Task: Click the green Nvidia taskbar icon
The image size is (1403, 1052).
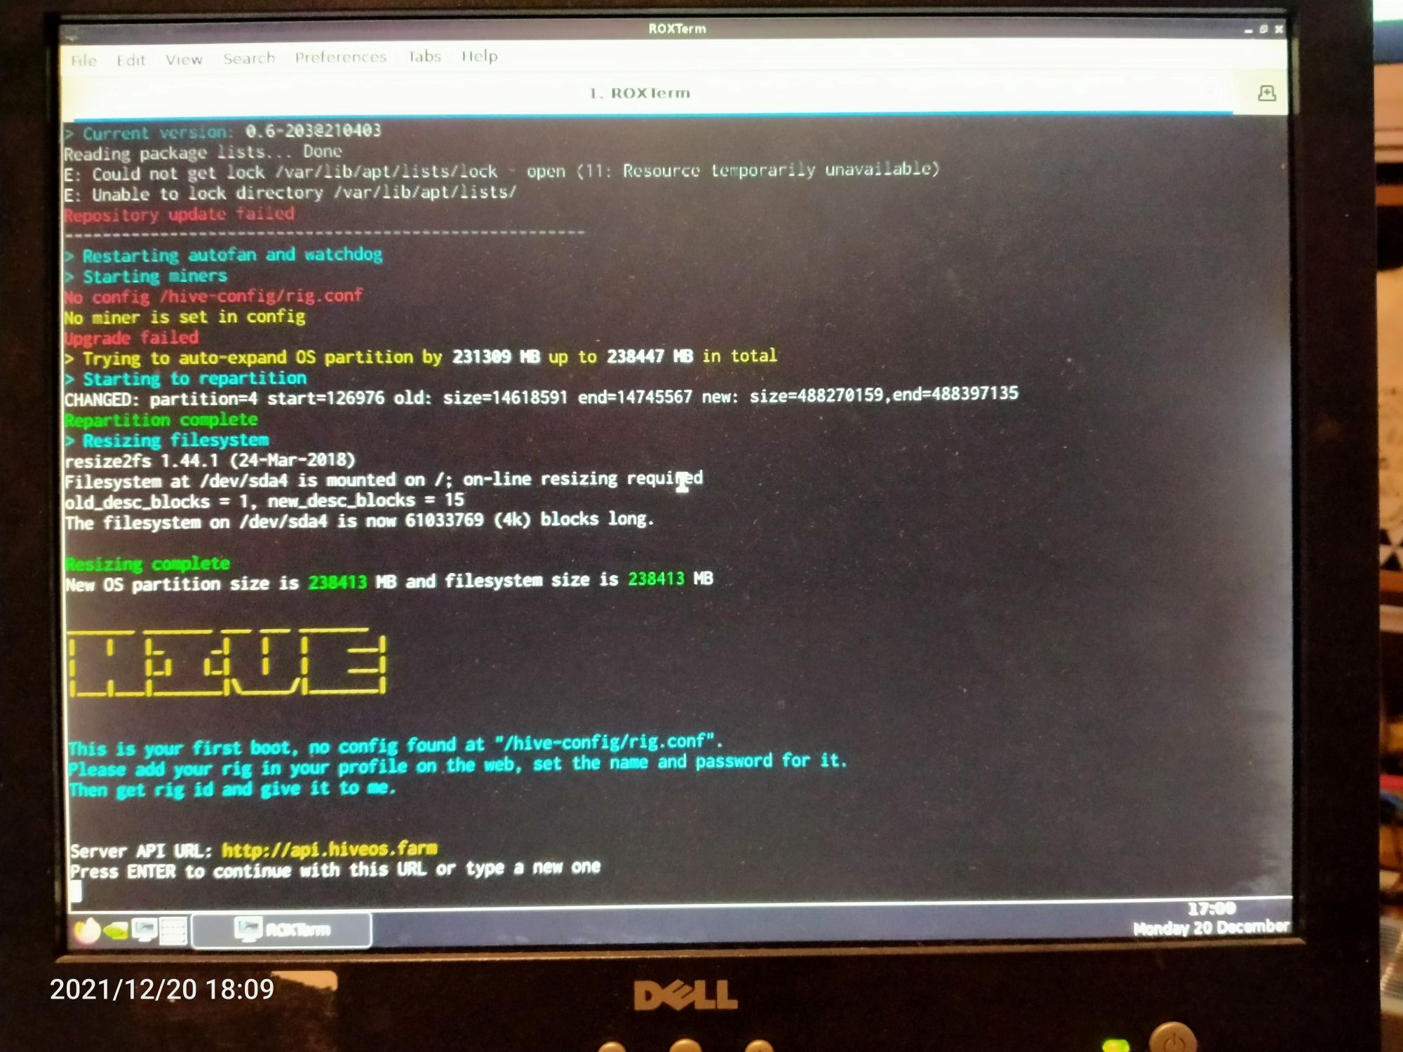Action: click(116, 931)
